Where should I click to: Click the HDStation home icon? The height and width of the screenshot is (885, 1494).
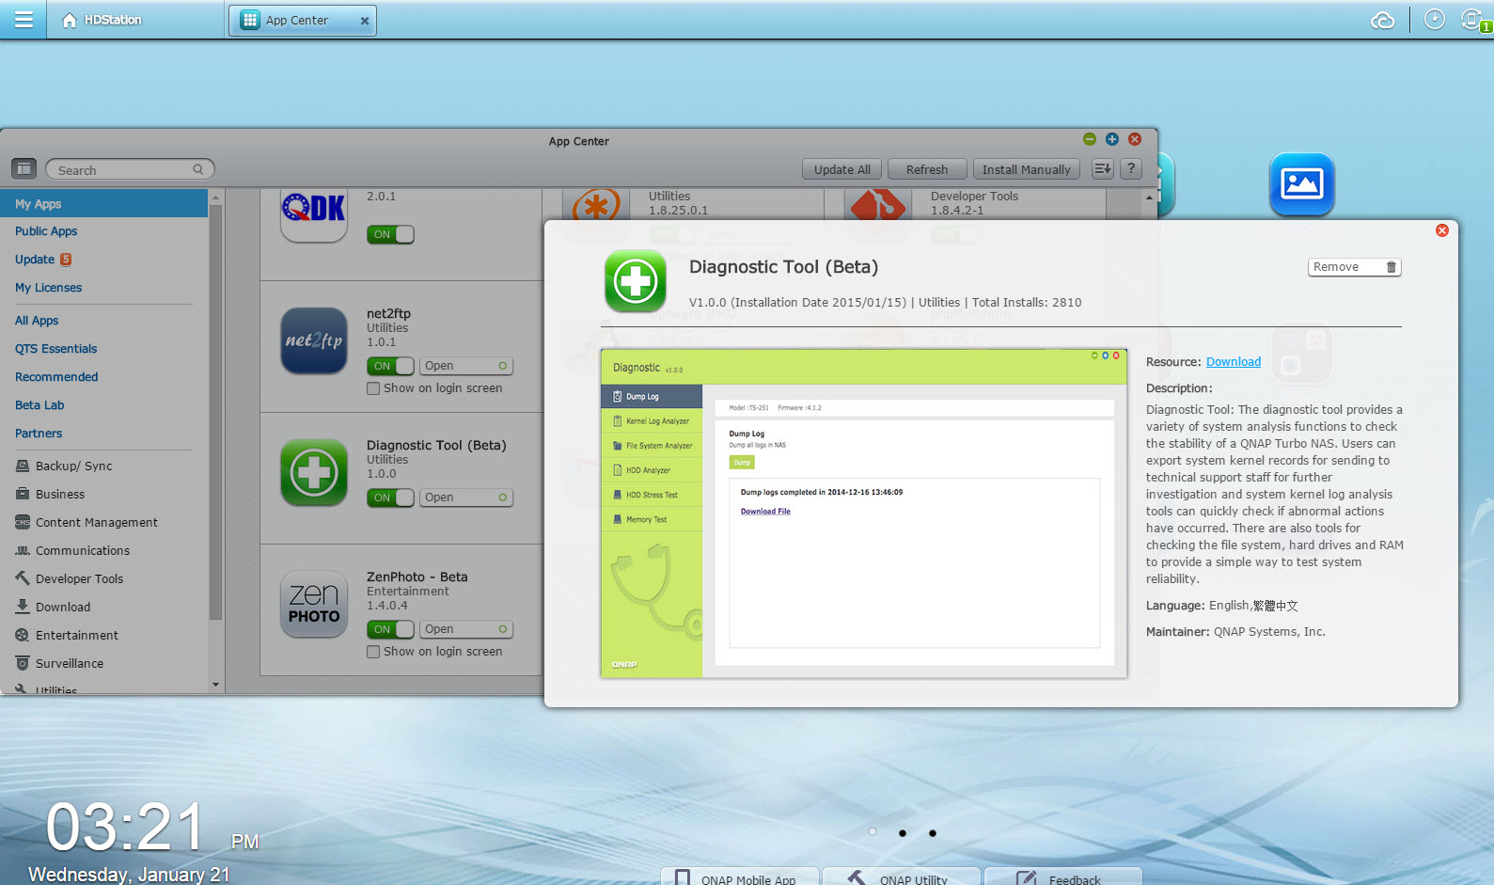pyautogui.click(x=69, y=20)
